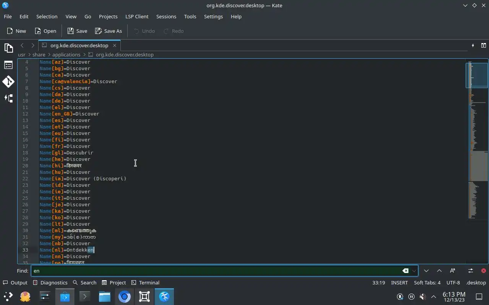
Task: Click the split view icon at tab bar end
Action: click(483, 45)
